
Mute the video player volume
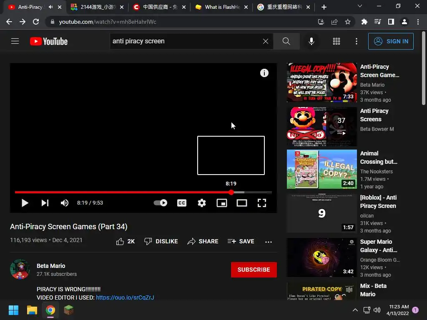[65, 203]
